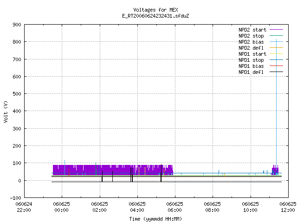
Task: Click the NPD1 bias red legend line
Action: pyautogui.click(x=276, y=66)
